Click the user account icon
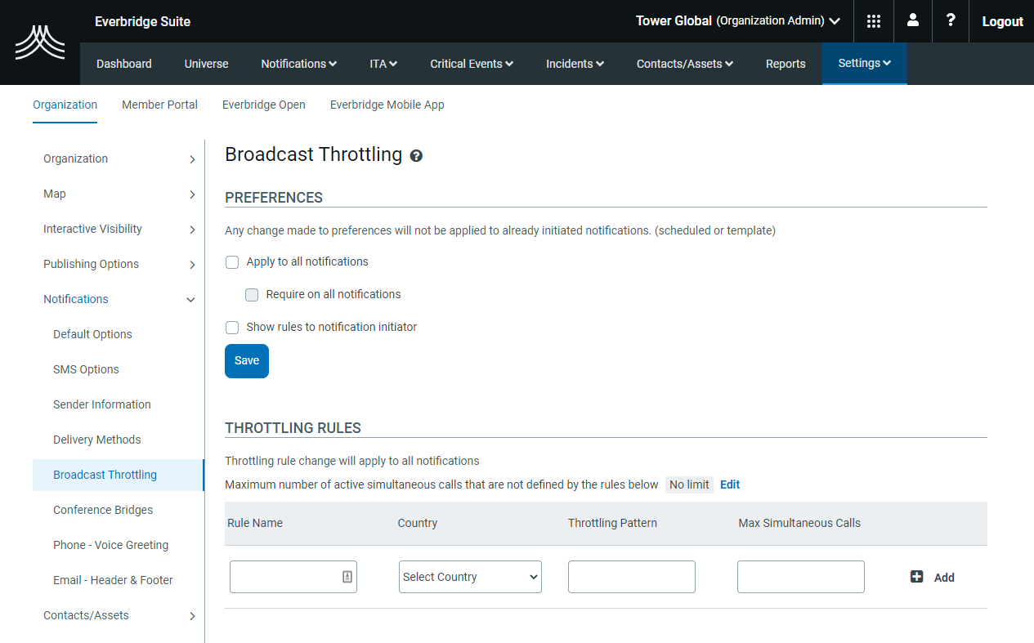Screen dimensions: 1034x643 click(x=912, y=20)
